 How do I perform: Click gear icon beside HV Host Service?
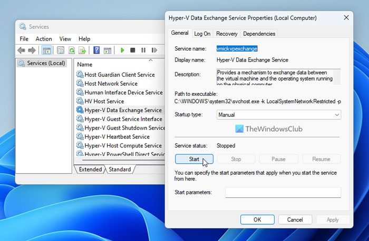80,101
